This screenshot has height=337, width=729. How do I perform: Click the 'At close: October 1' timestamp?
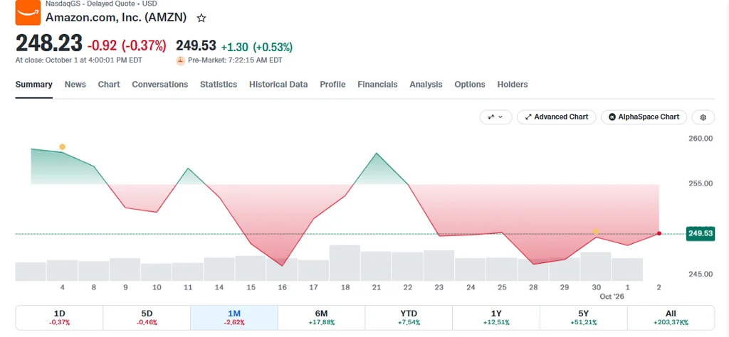tap(78, 60)
